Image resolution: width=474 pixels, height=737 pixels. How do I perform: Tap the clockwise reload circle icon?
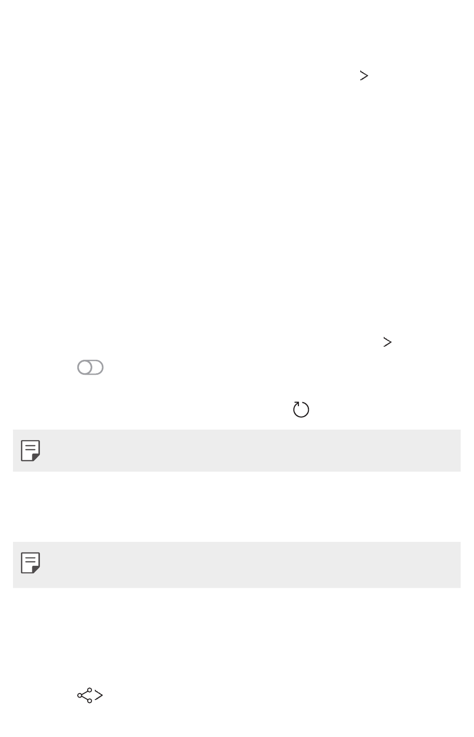click(301, 410)
